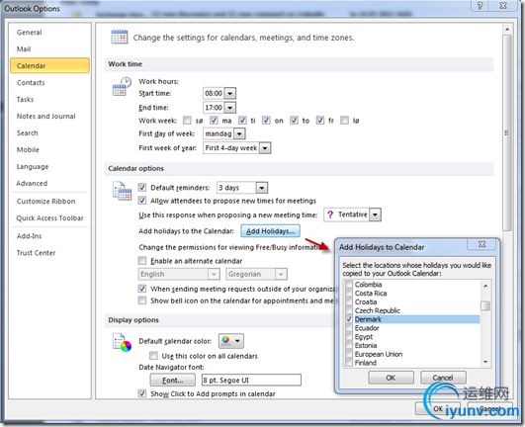525x427 pixels.
Task: Click the Font... button
Action: click(173, 381)
